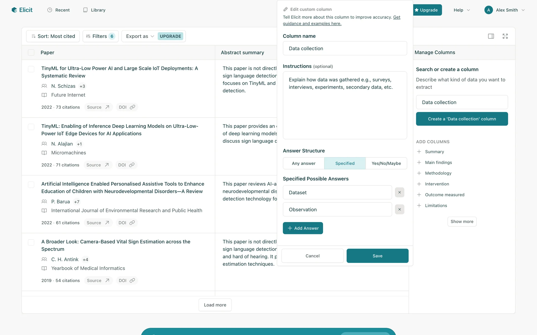Click Add Answer button

[x=303, y=228]
